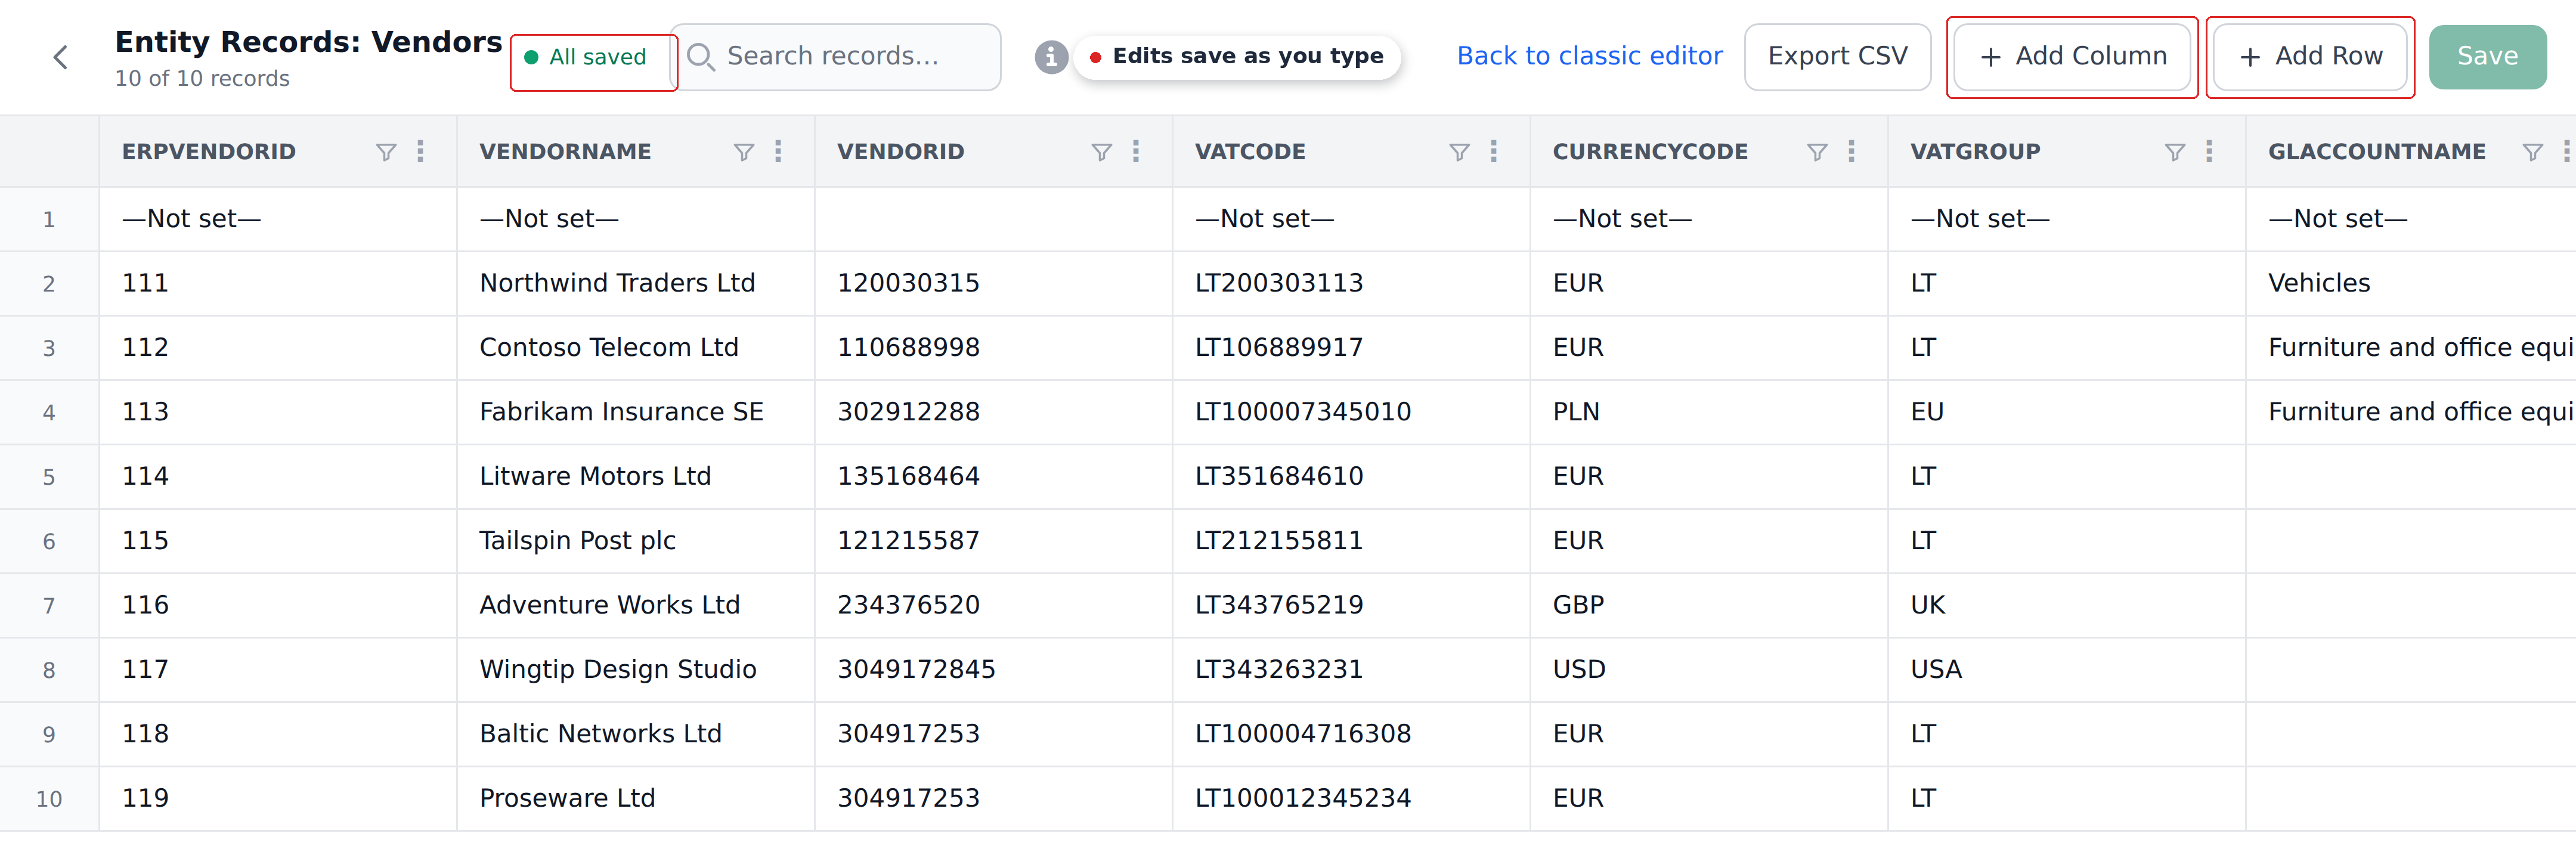Click the Add Row button
Screen dimensions: 2576x855
(2310, 57)
